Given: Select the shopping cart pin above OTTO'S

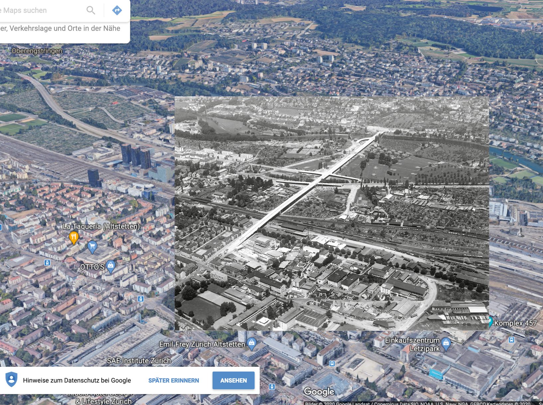Looking at the screenshot, I should click(x=92, y=246).
